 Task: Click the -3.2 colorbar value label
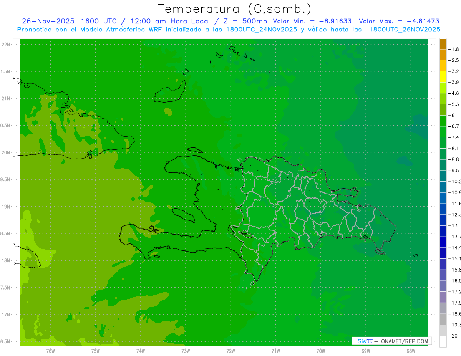[454, 71]
